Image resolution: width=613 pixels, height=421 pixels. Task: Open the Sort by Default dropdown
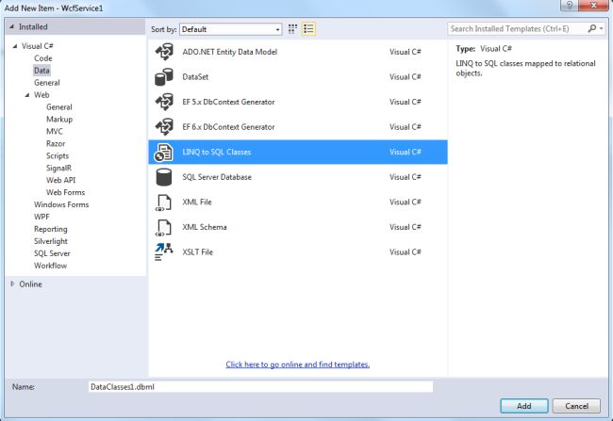pyautogui.click(x=231, y=29)
